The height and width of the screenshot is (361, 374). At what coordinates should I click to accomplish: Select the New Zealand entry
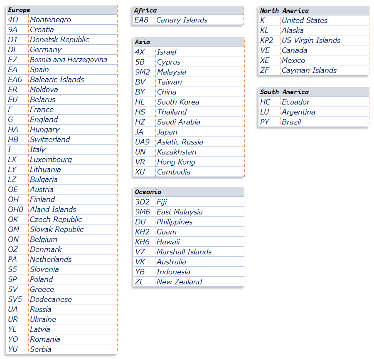[179, 282]
